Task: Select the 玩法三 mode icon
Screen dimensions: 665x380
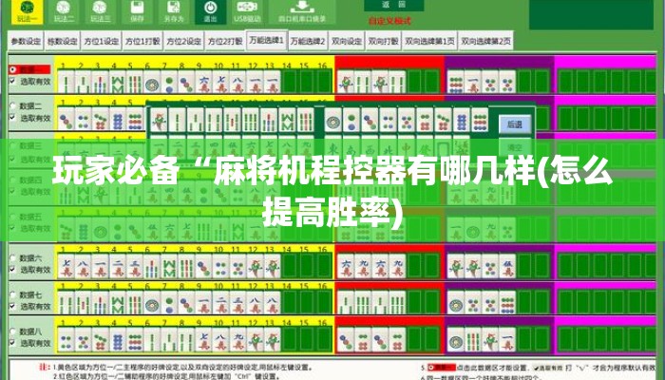Action: (100, 11)
